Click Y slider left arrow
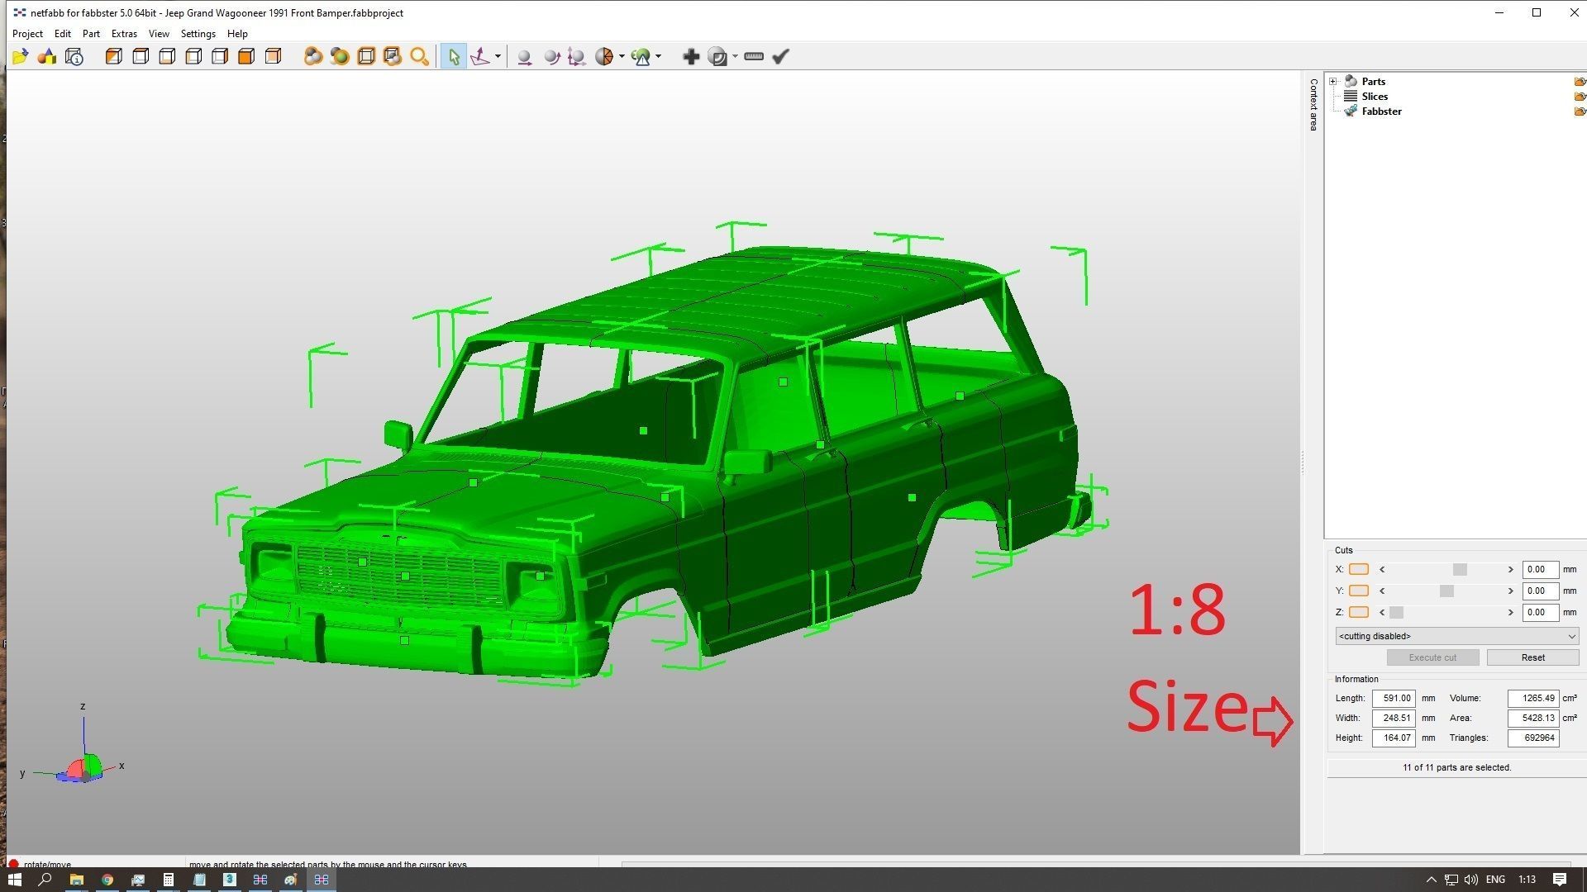The image size is (1587, 892). click(1382, 591)
